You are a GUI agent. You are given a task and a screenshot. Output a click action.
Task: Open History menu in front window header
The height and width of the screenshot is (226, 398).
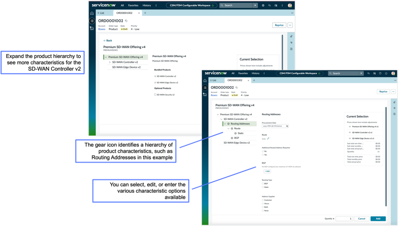click(256, 73)
